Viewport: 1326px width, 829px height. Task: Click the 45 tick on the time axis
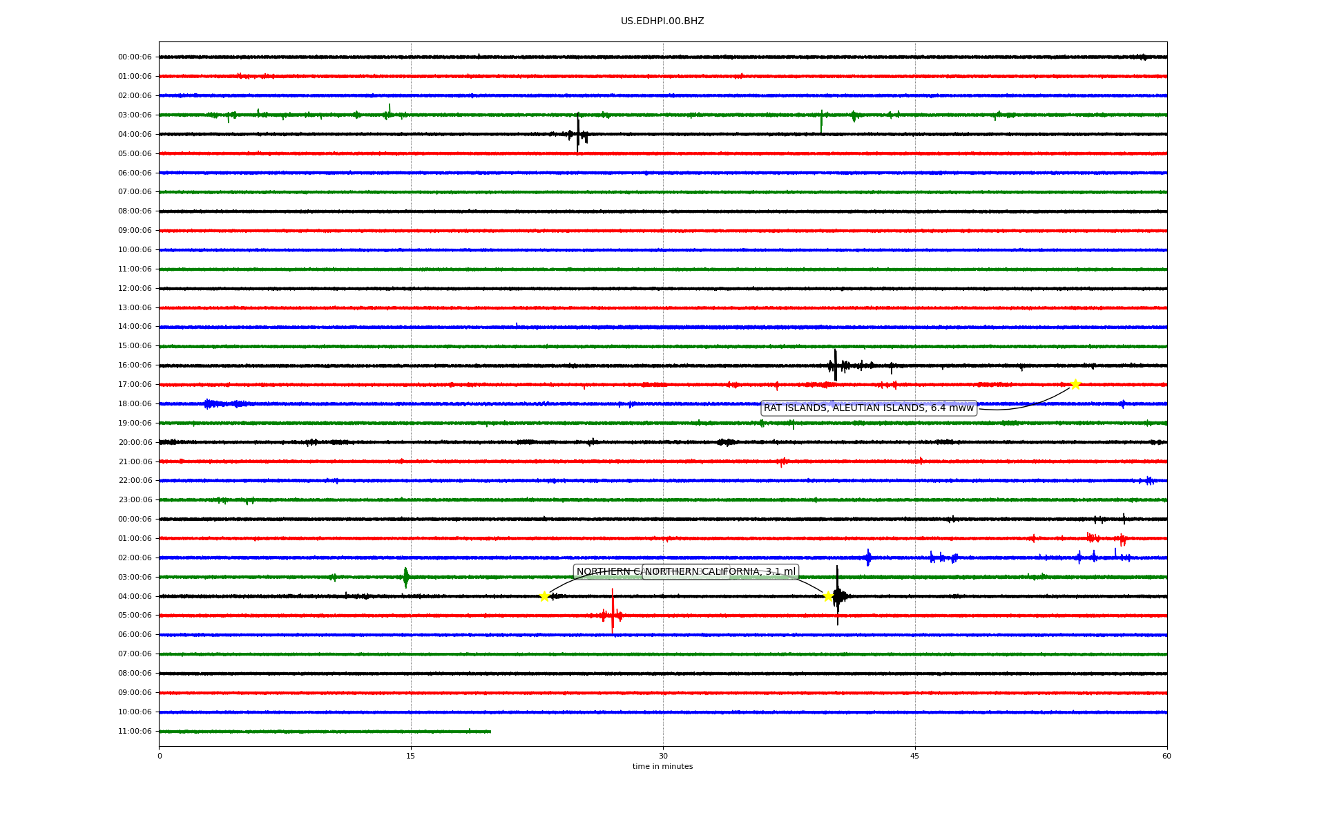(915, 756)
